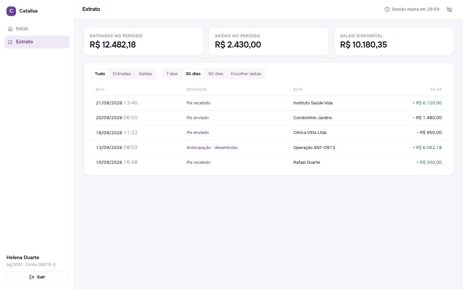The image size is (463, 289).
Task: Click Pix enviado for Condomínio Jardins
Action: coord(197,118)
